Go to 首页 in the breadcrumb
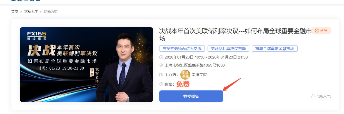 tap(15, 12)
